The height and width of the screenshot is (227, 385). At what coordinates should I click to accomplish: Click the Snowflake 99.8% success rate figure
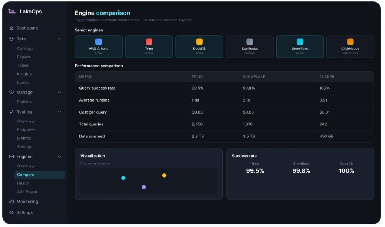pyautogui.click(x=301, y=171)
